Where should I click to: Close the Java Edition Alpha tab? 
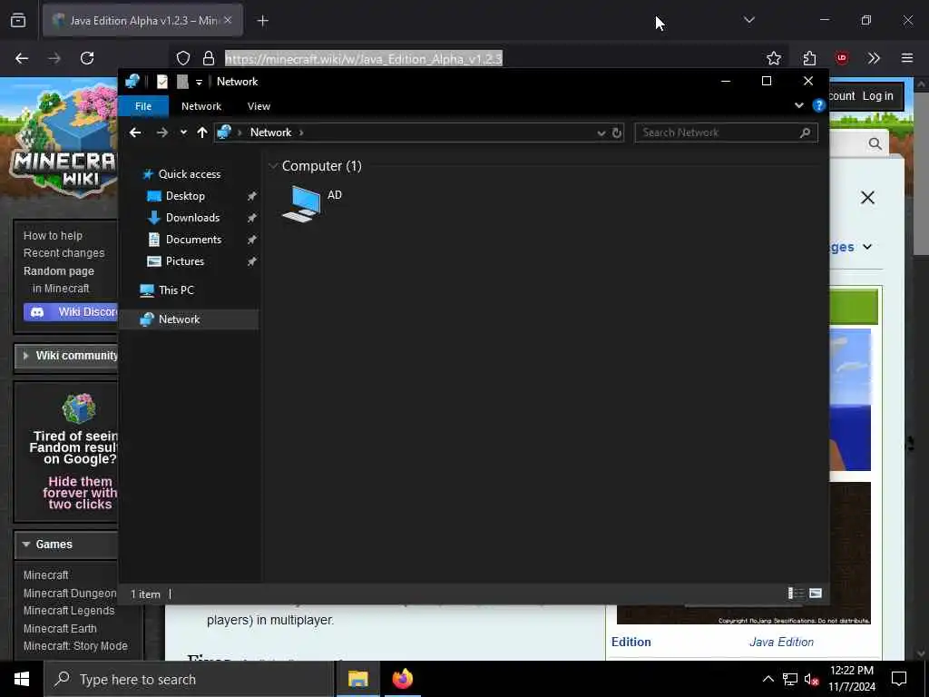click(x=228, y=20)
